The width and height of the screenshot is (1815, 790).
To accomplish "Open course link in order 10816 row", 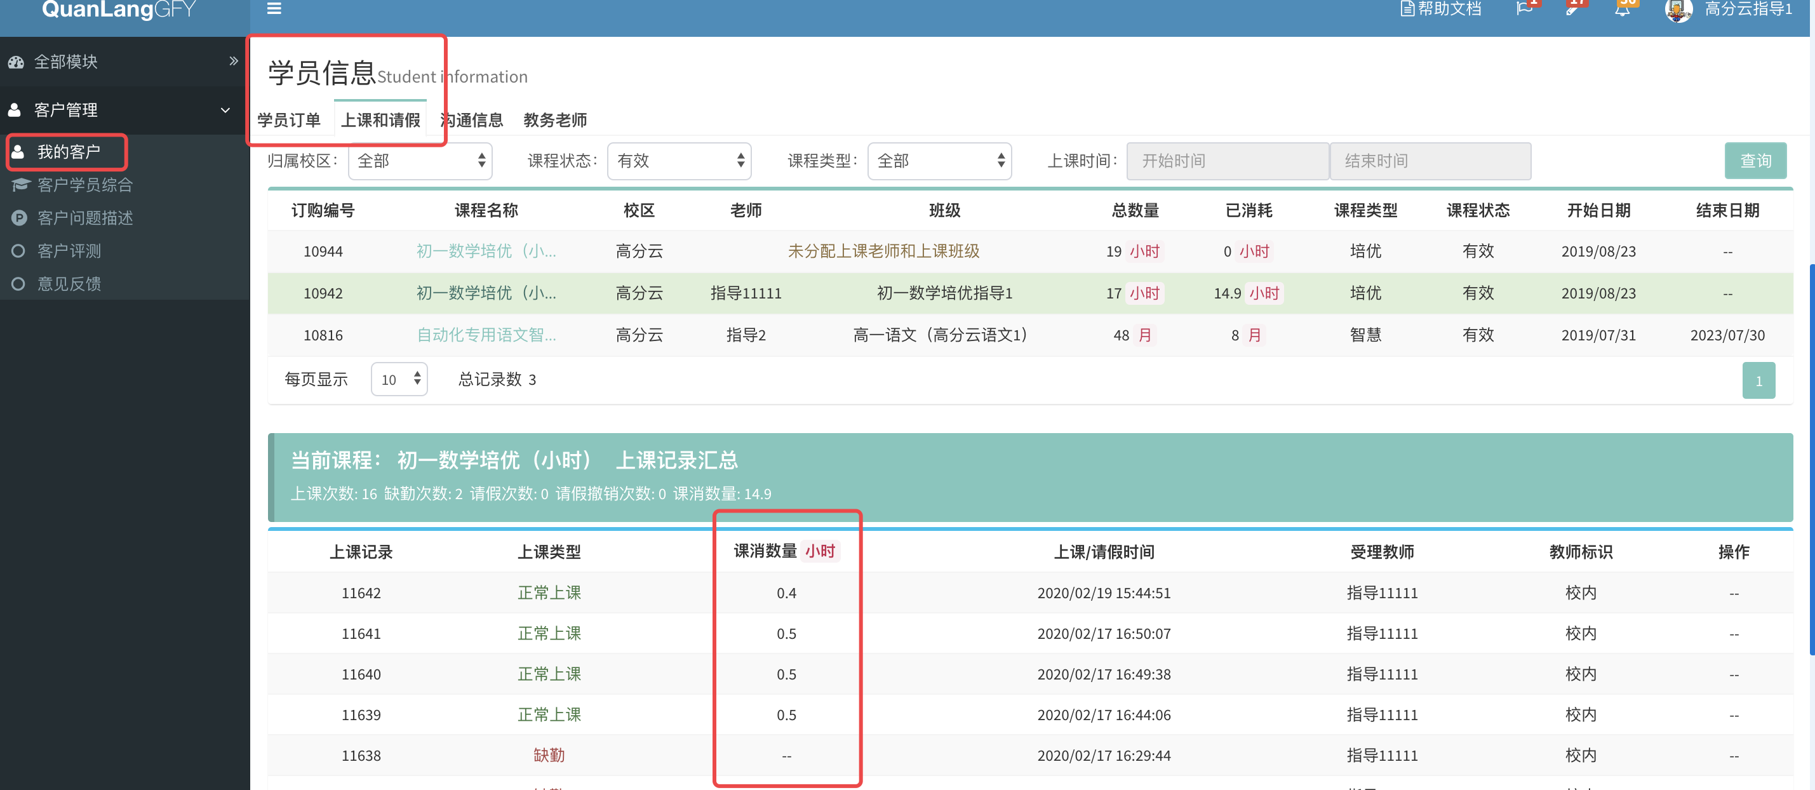I will [x=486, y=335].
